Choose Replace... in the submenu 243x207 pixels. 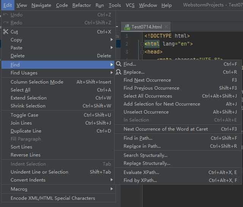tap(178, 72)
